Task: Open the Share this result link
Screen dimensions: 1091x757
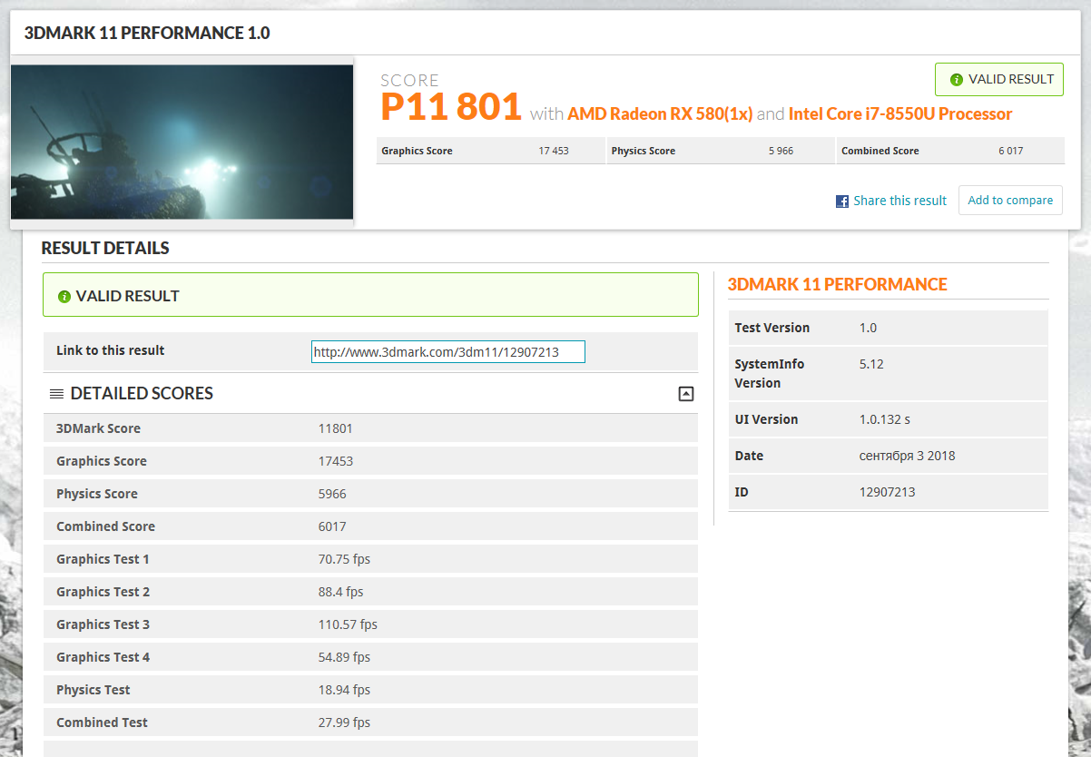Action: click(x=899, y=201)
